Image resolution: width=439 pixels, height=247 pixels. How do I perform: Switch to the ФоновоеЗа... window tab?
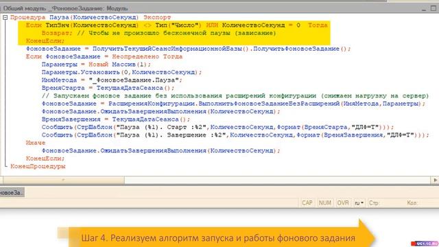click(x=12, y=193)
